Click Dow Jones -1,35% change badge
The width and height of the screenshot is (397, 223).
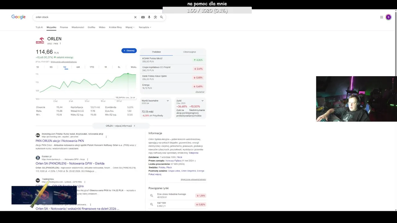[x=200, y=196]
